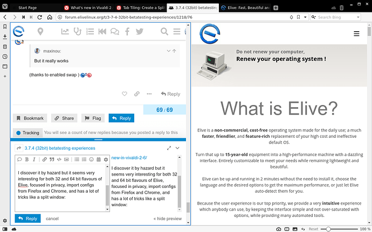Image resolution: width=372 pixels, height=232 pixels.
Task: Cancel the reply draft
Action: click(x=52, y=219)
